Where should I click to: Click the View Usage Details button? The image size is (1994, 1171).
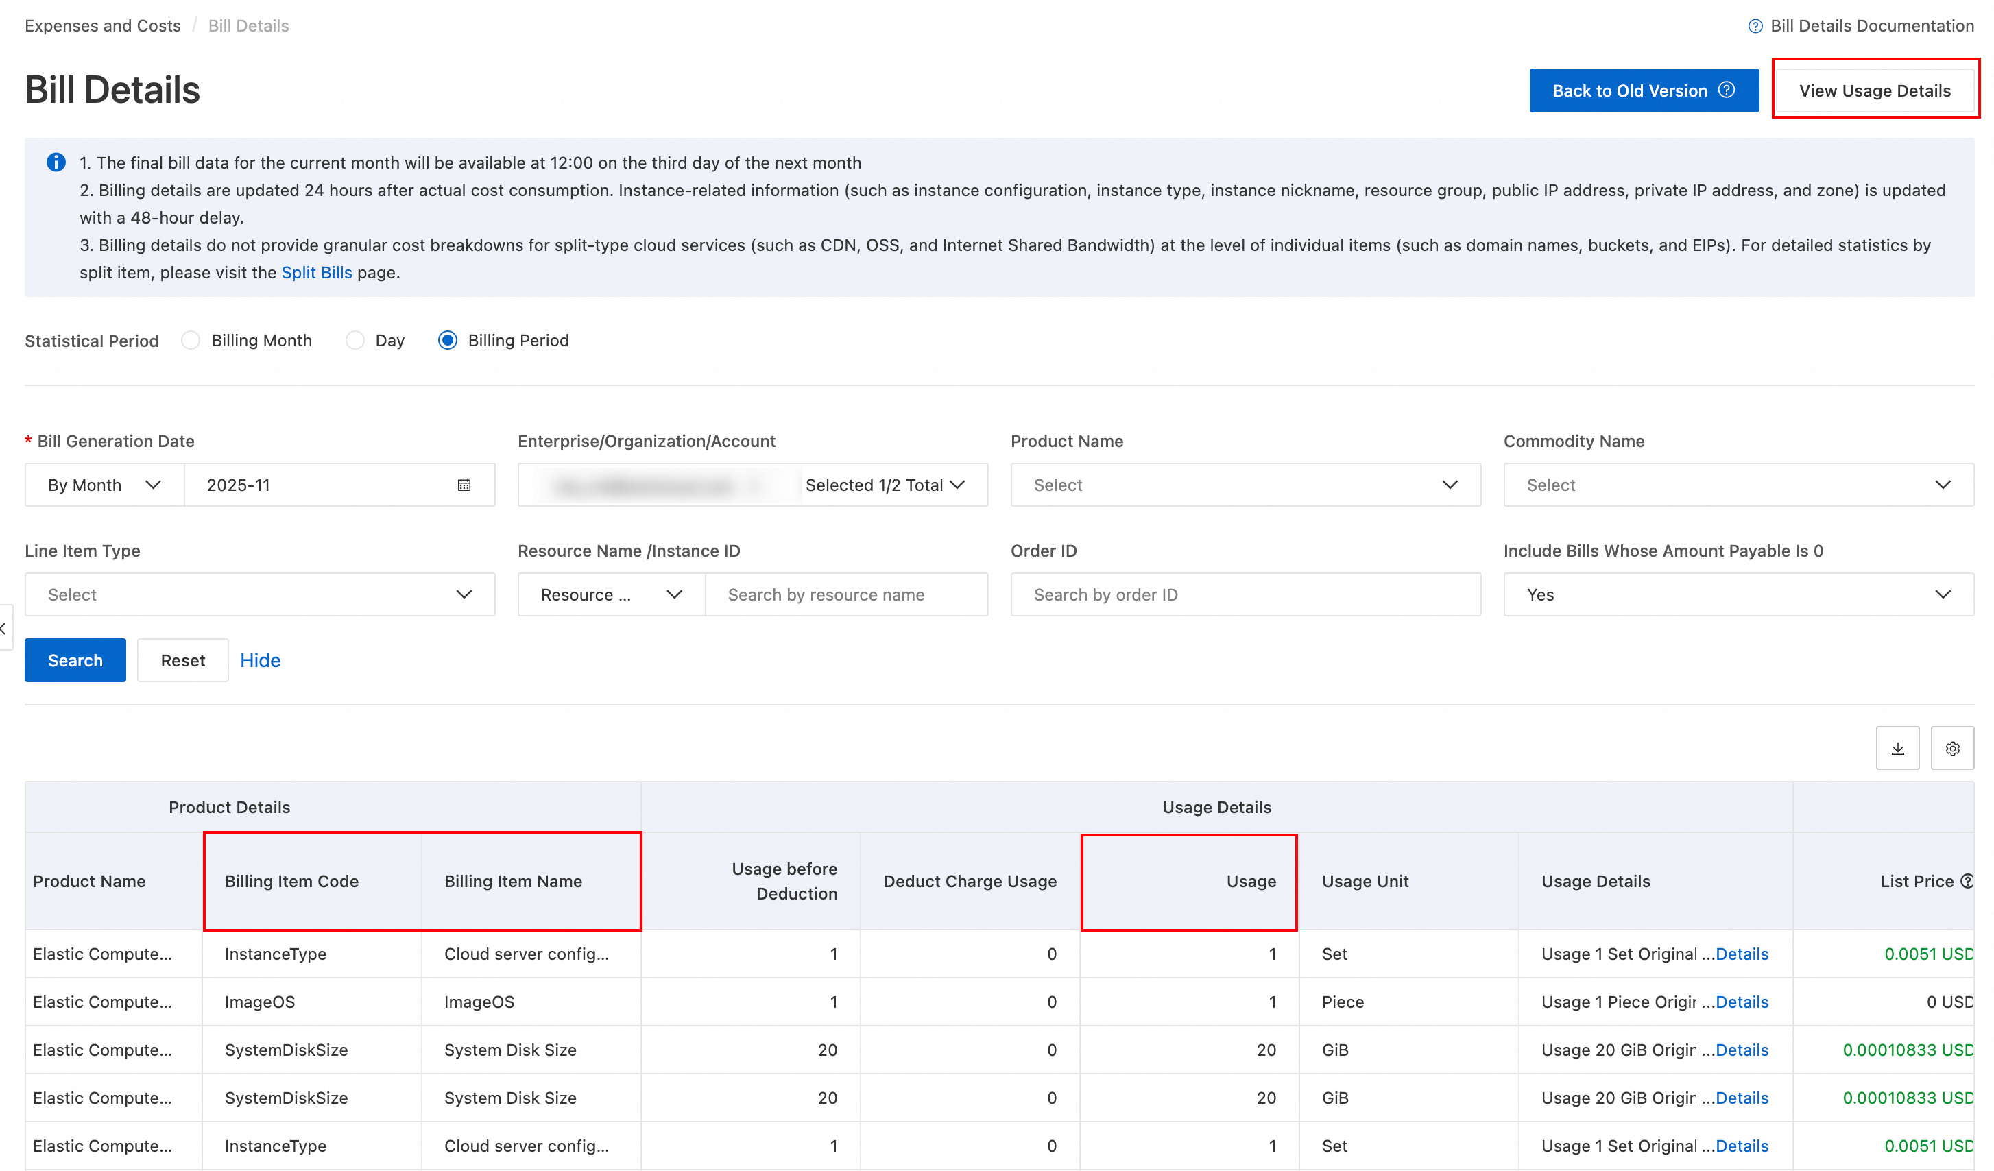(1874, 90)
